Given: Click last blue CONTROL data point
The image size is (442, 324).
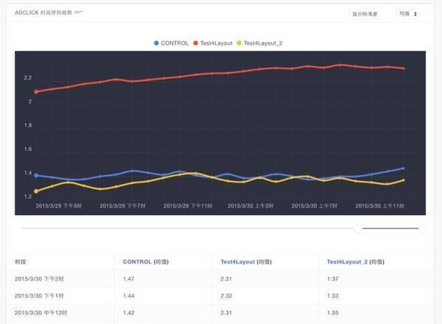Looking at the screenshot, I should (403, 168).
